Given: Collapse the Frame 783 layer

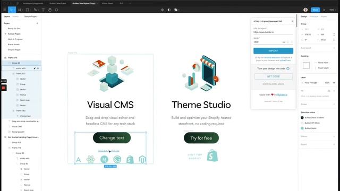Looking at the screenshot, I should (13, 111).
